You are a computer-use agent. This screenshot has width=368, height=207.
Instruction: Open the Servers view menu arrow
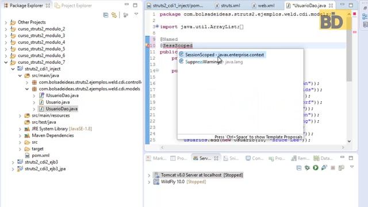coord(352,167)
